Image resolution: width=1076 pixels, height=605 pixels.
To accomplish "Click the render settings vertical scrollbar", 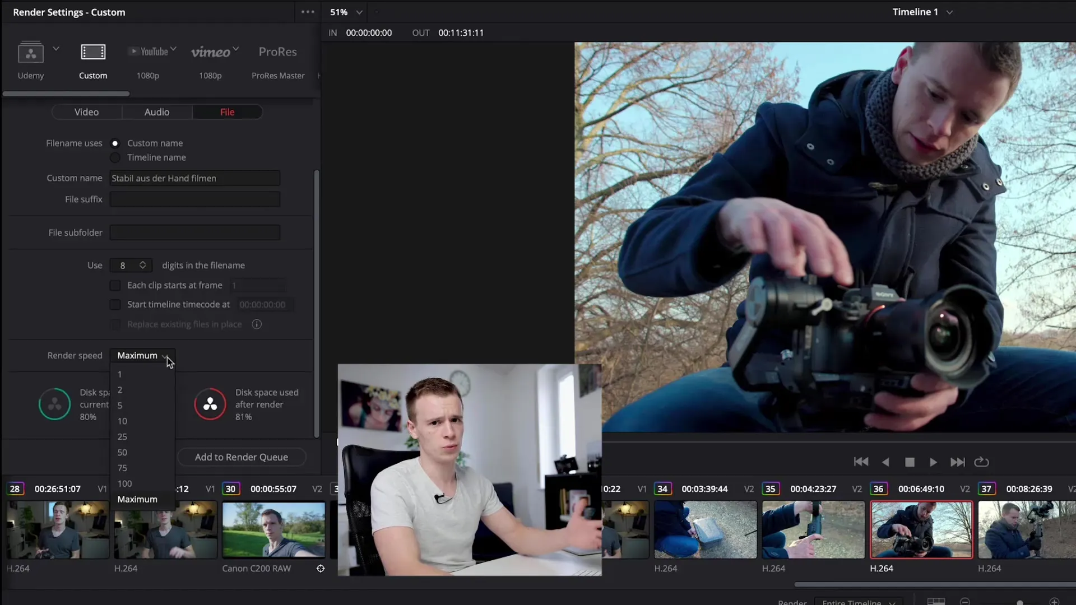I will [317, 304].
